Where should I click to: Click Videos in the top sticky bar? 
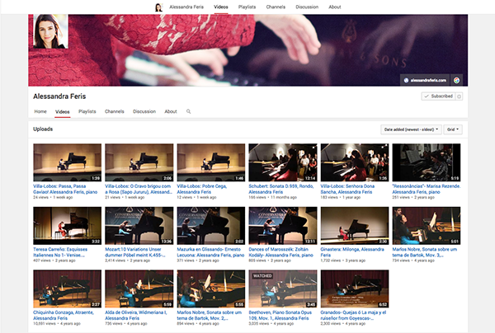coord(220,7)
